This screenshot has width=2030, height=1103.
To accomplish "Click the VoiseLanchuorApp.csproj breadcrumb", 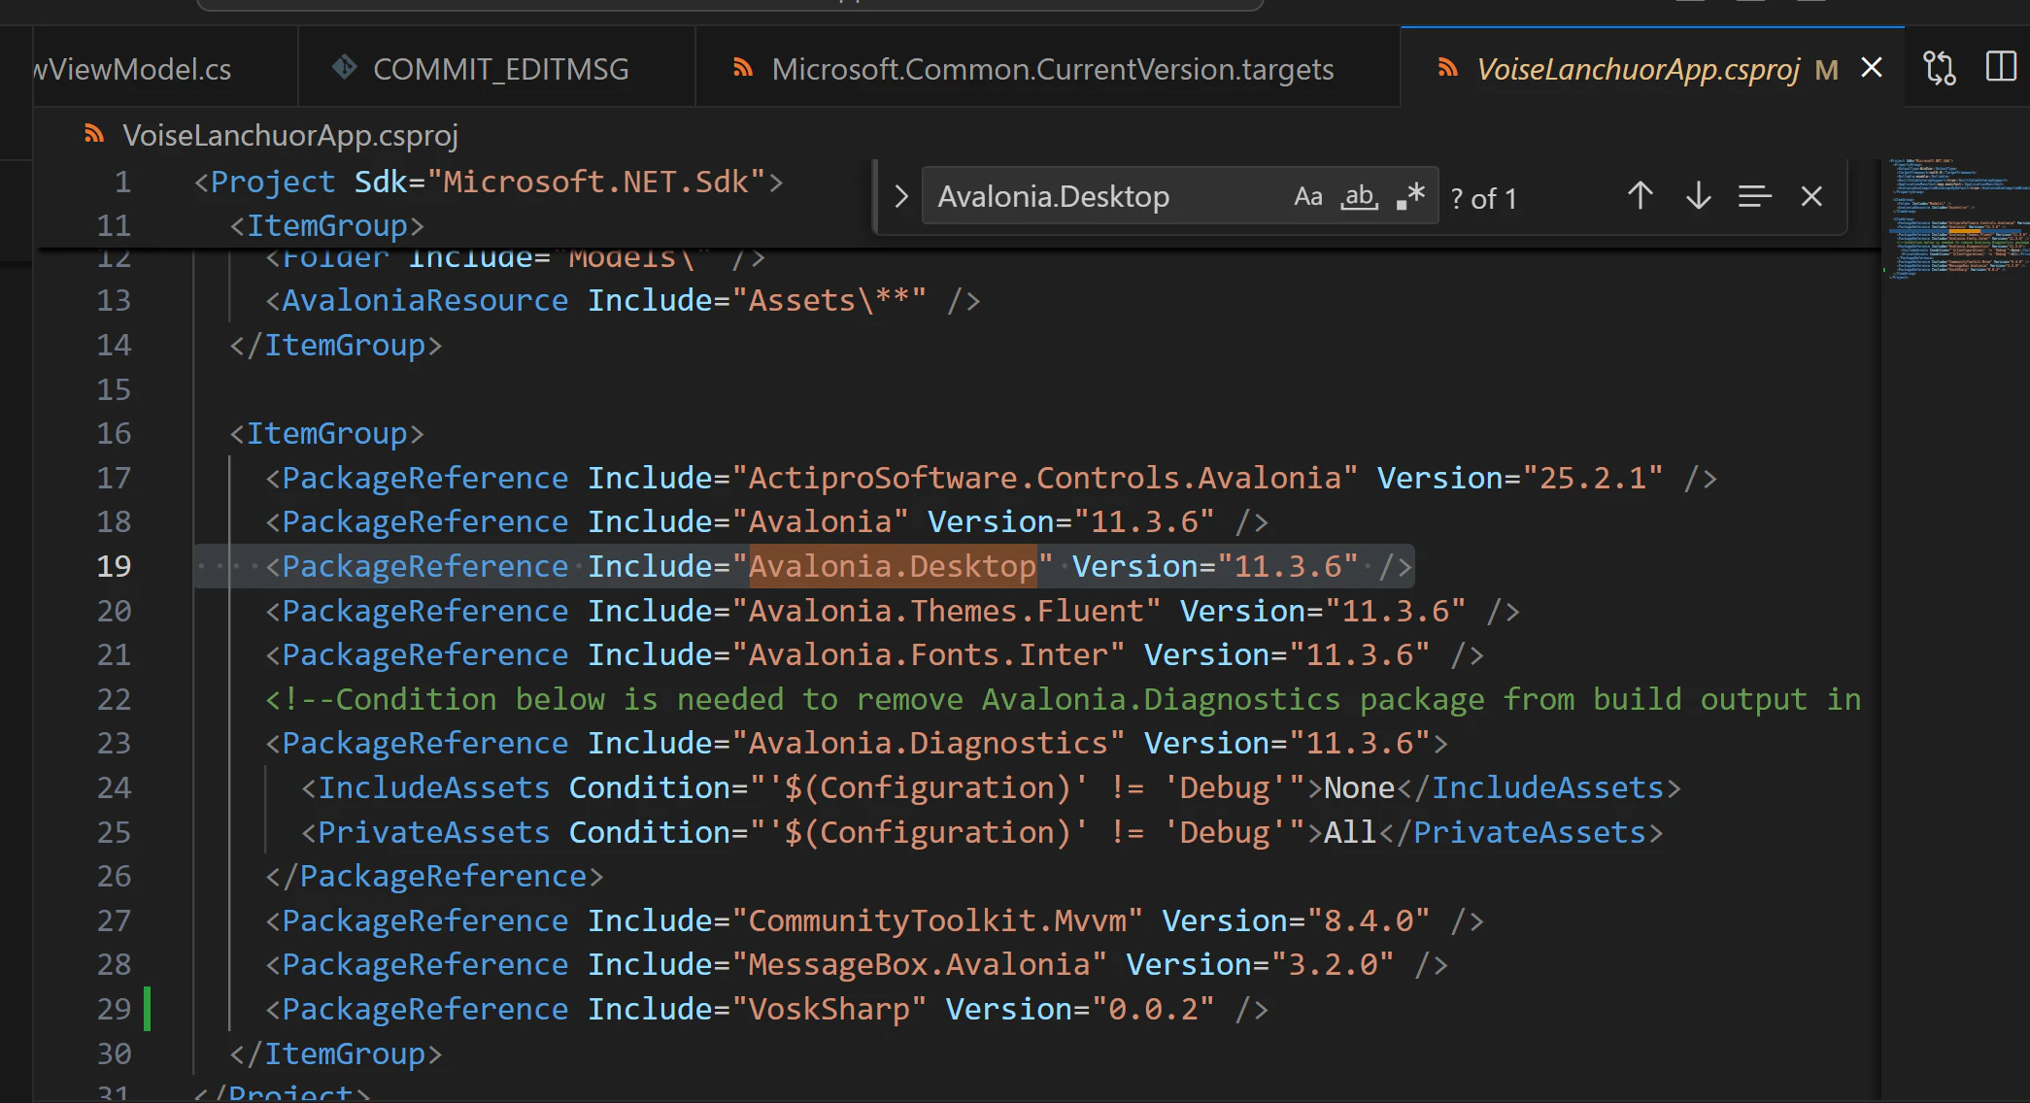I will pos(290,136).
